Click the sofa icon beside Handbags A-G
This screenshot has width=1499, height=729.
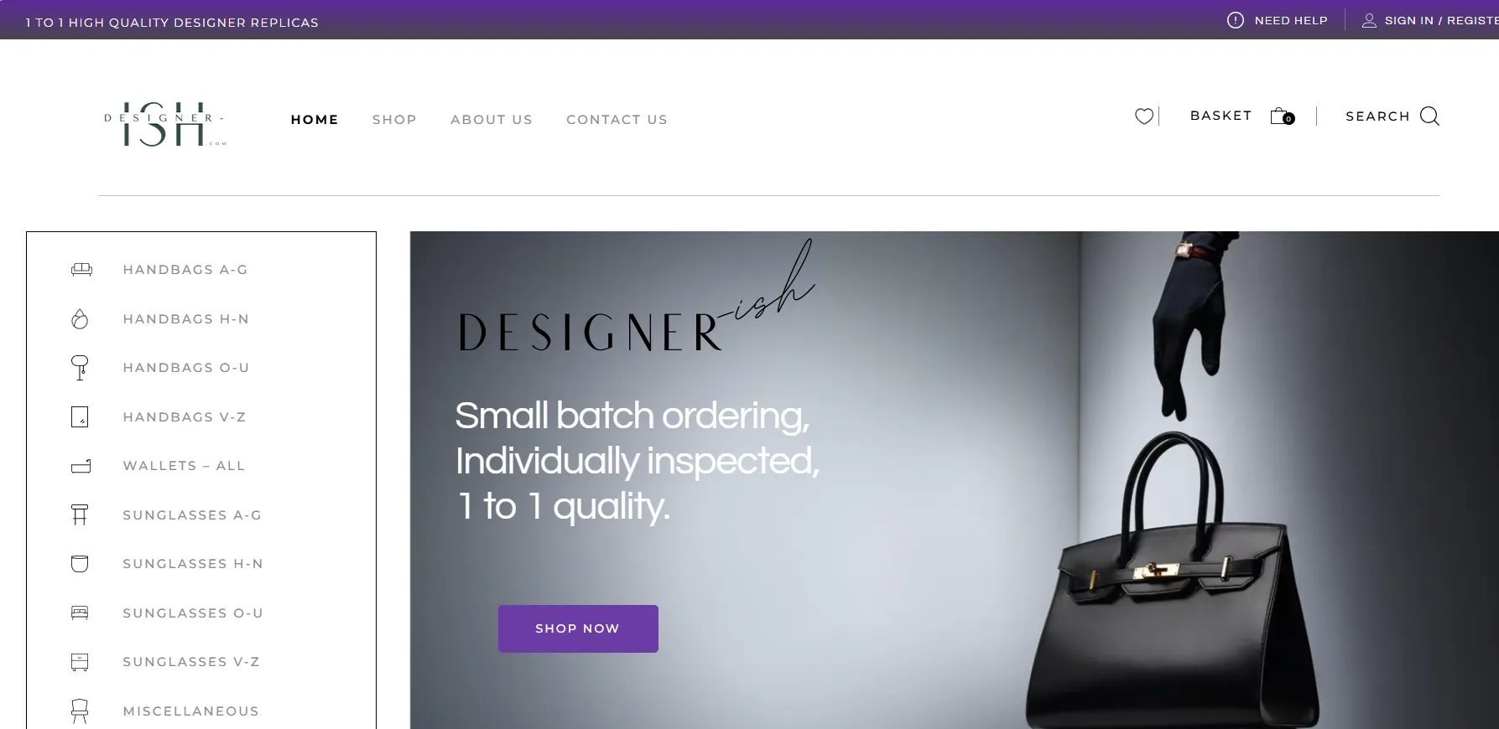coord(81,270)
